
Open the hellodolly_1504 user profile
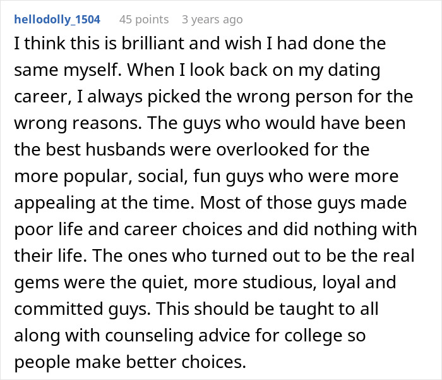click(56, 20)
